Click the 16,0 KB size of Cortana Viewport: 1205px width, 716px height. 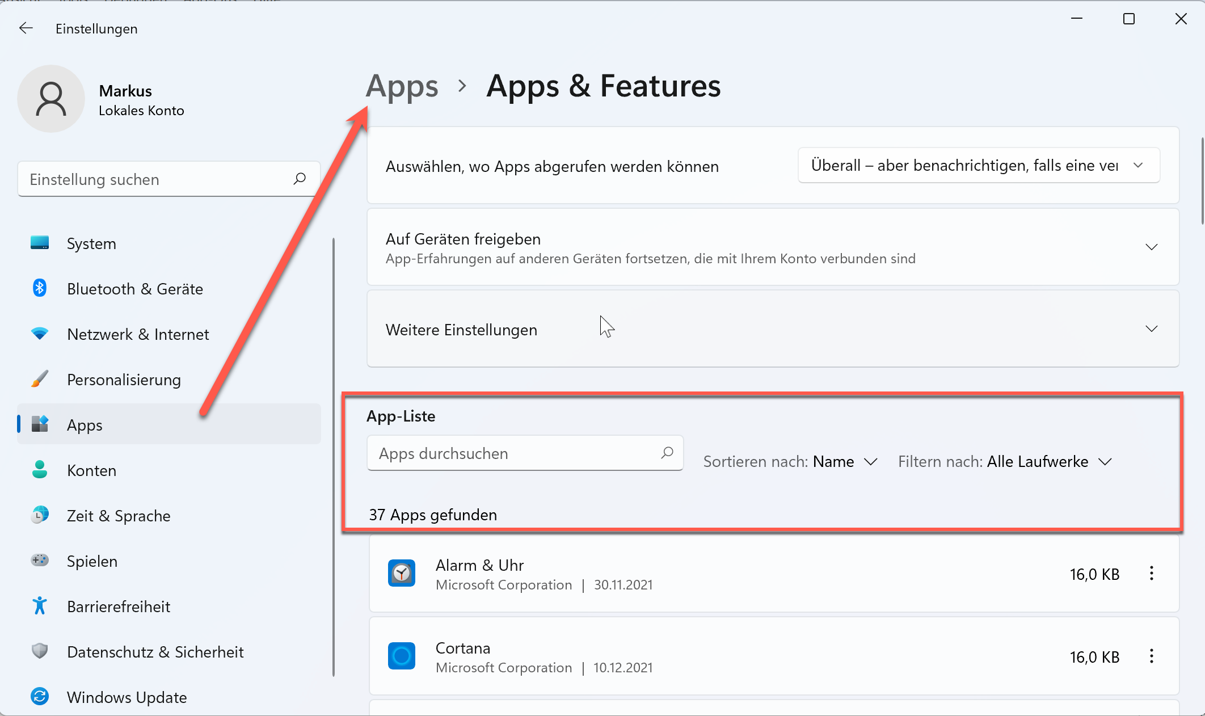click(x=1094, y=657)
